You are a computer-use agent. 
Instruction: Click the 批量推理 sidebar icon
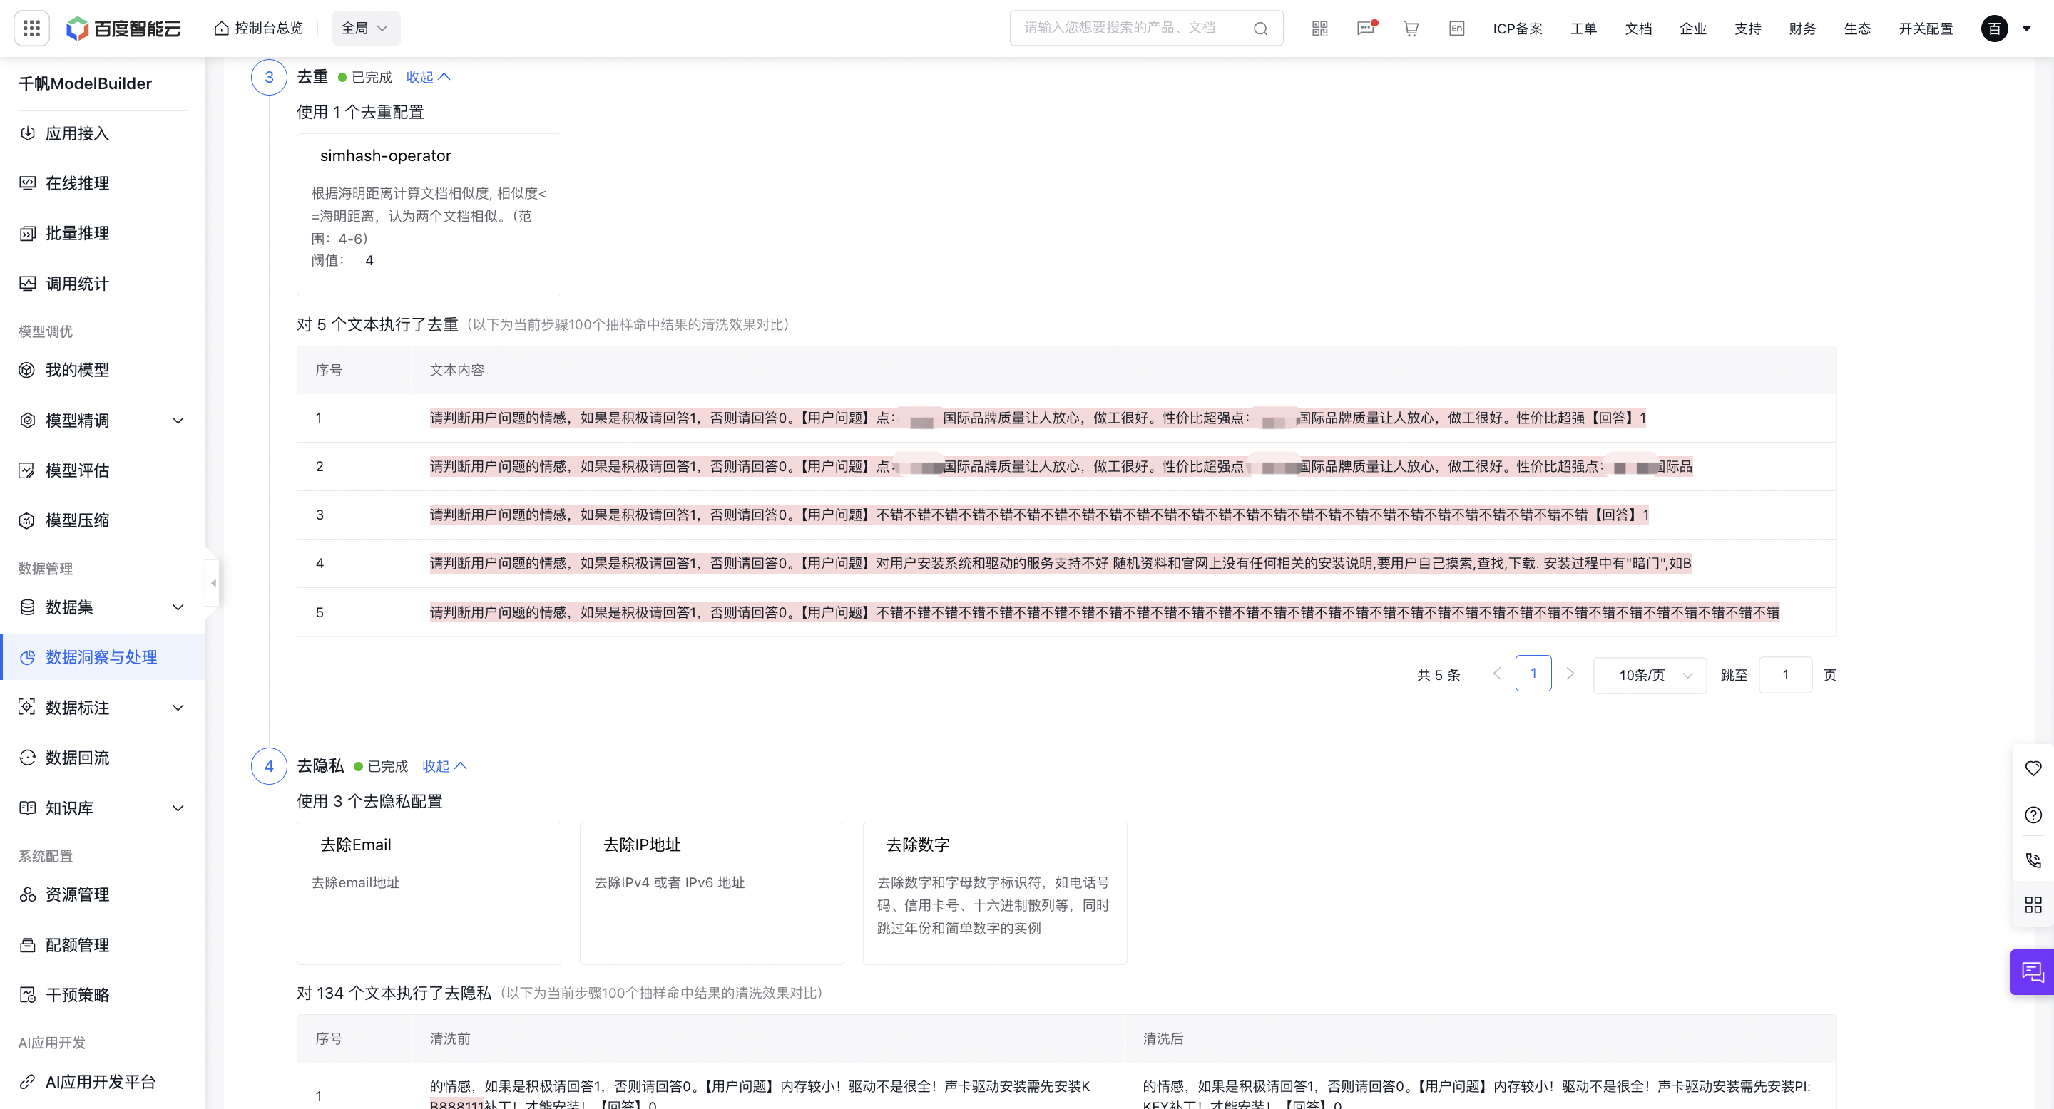point(28,234)
